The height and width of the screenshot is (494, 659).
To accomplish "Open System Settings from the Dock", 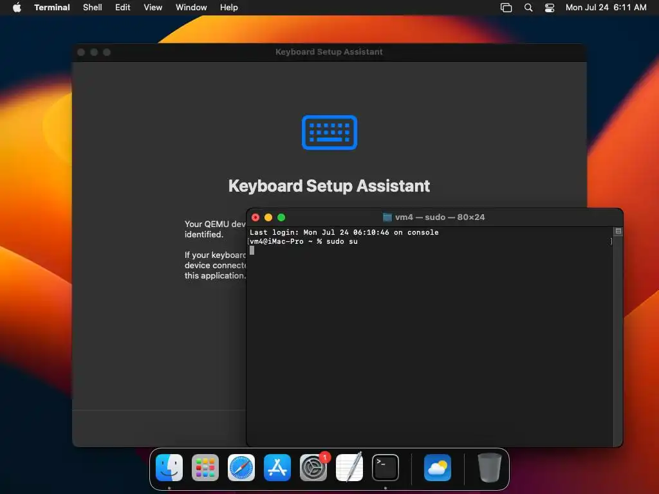I will [x=313, y=468].
